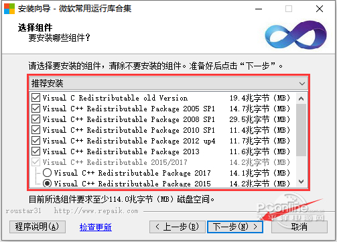Viewport: 337px width, 242px height.
Task: Click the 19.4兆字节 (MB) size text
Action: [x=260, y=98]
